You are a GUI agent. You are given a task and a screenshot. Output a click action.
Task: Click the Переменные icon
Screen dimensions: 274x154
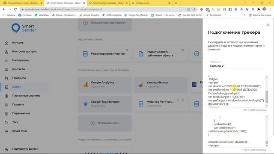6,114
